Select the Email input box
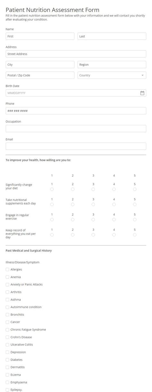This screenshot has width=152, height=392. point(76,146)
